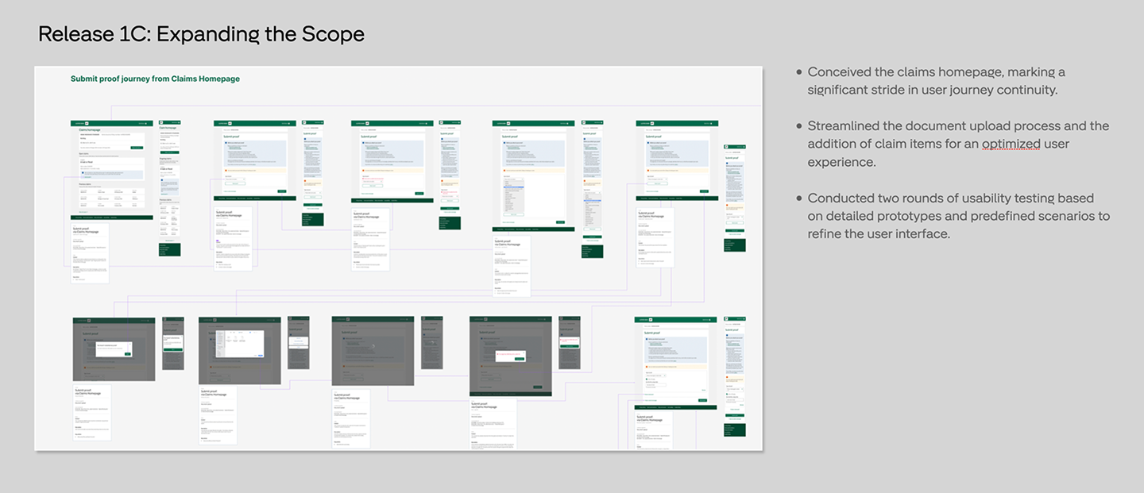Open the expanded document dropdown list in desktop mockup

[513, 196]
